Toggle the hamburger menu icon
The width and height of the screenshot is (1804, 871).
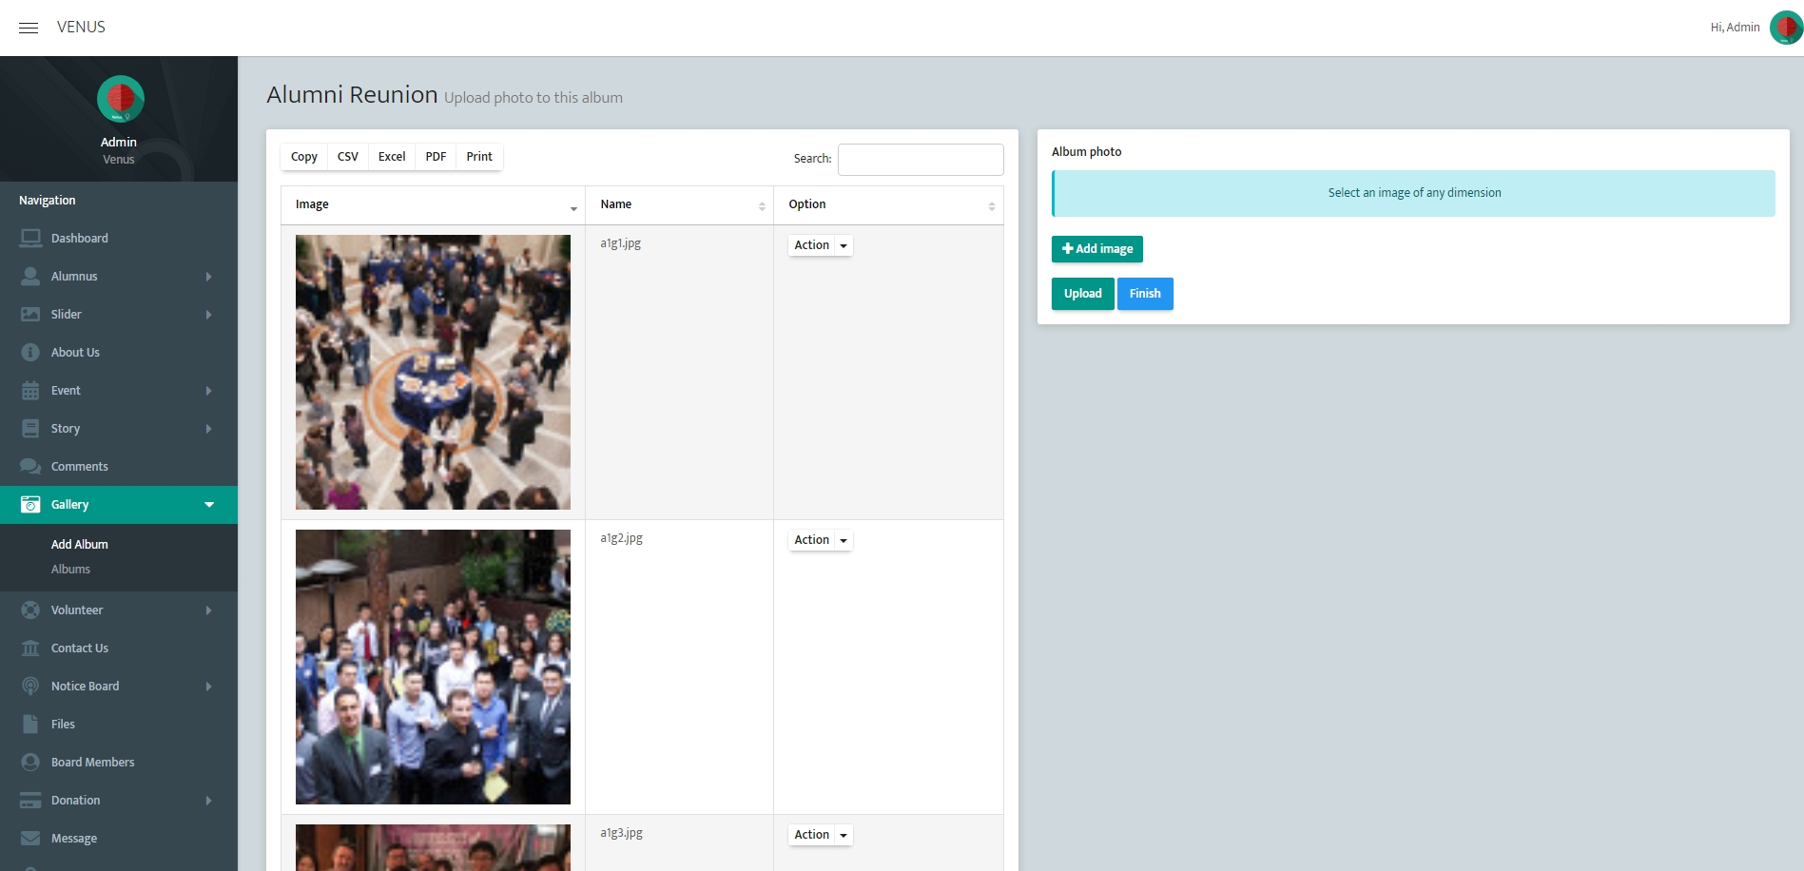[29, 28]
